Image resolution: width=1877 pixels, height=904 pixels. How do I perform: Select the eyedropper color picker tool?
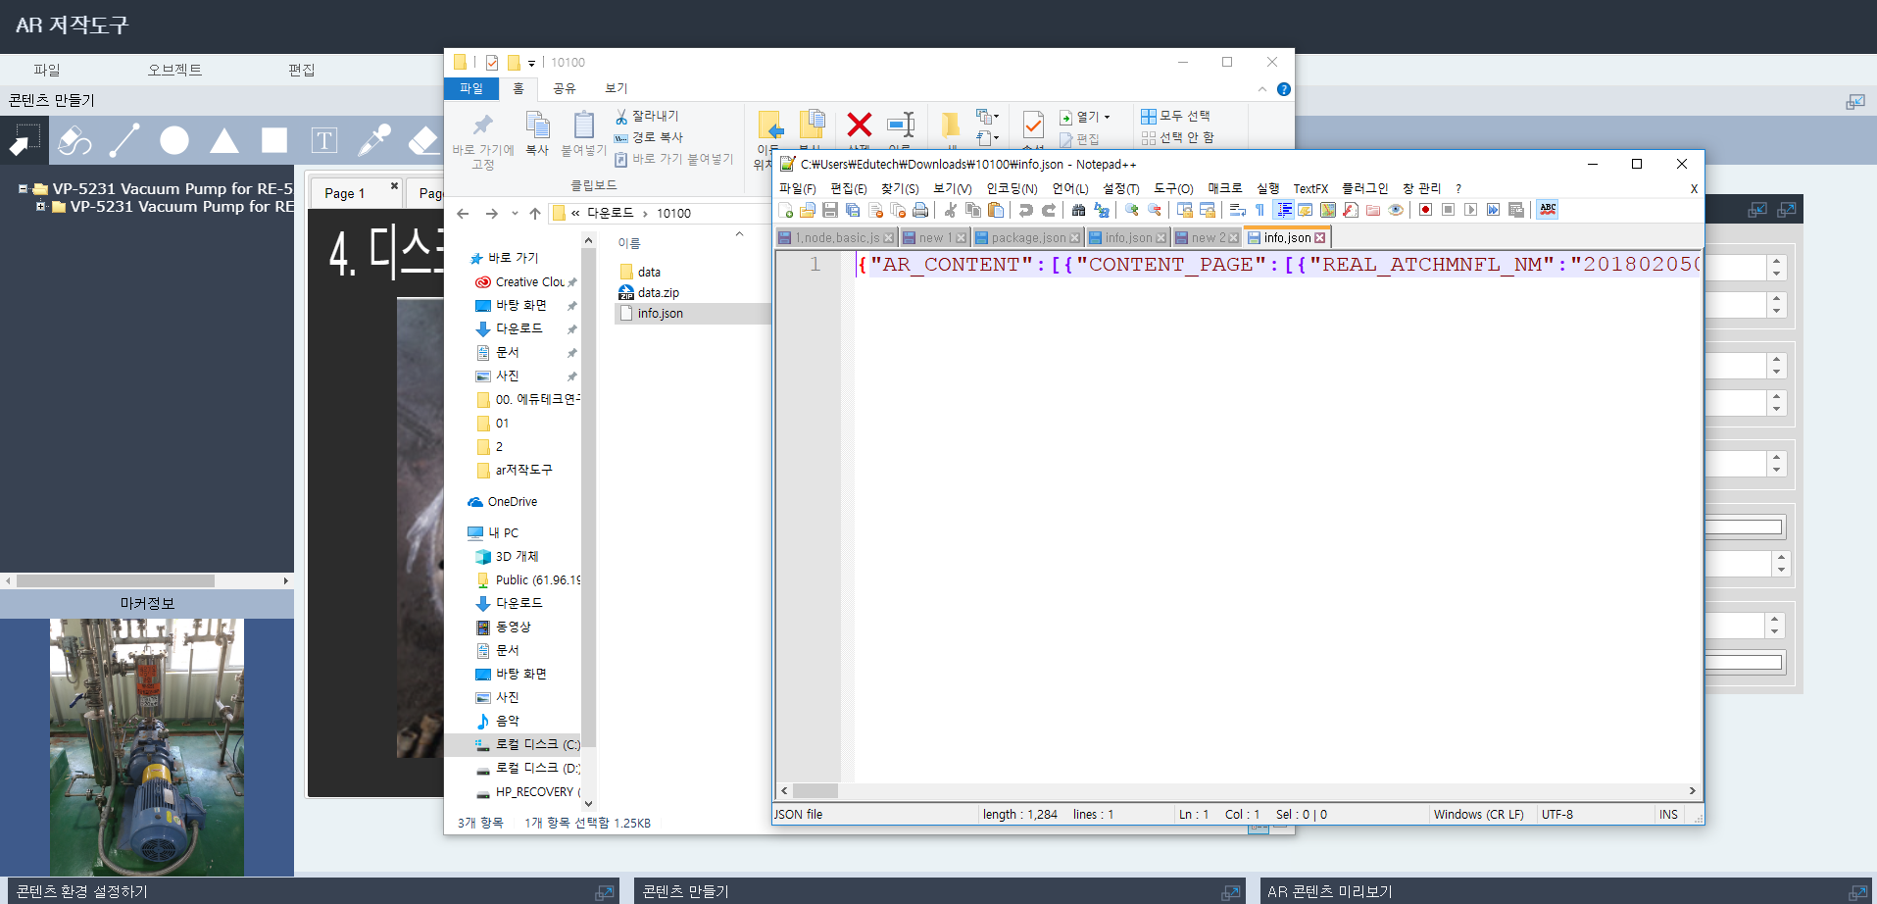coord(374,140)
